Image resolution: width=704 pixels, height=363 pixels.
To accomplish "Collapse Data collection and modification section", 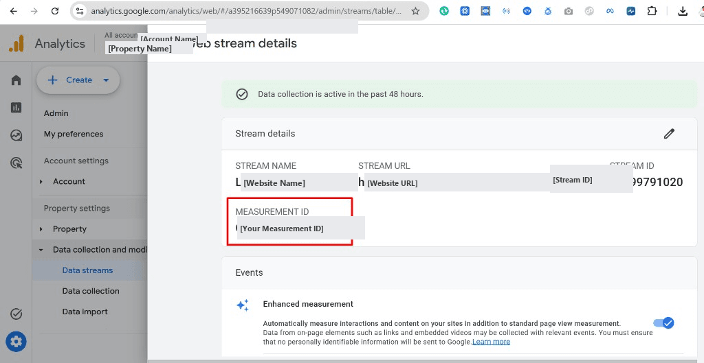I will click(41, 250).
